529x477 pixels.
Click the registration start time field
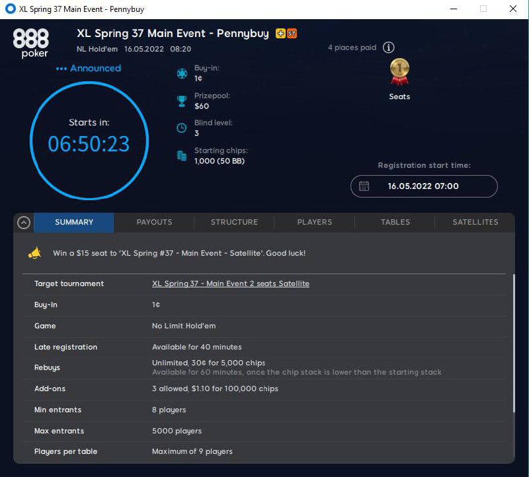pyautogui.click(x=424, y=186)
